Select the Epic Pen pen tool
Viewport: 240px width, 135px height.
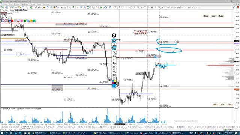(114, 48)
